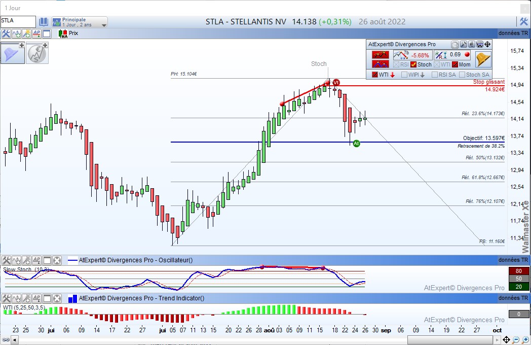
Task: Open Oscillateur panel settings tools icon
Action: coord(6,260)
